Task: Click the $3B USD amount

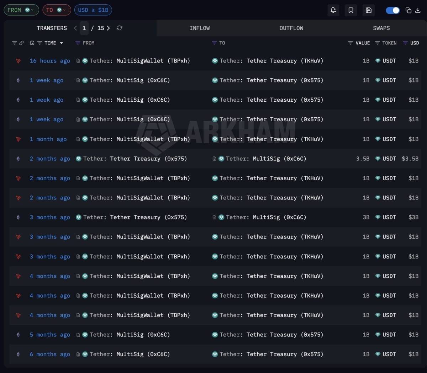Action: [x=413, y=217]
